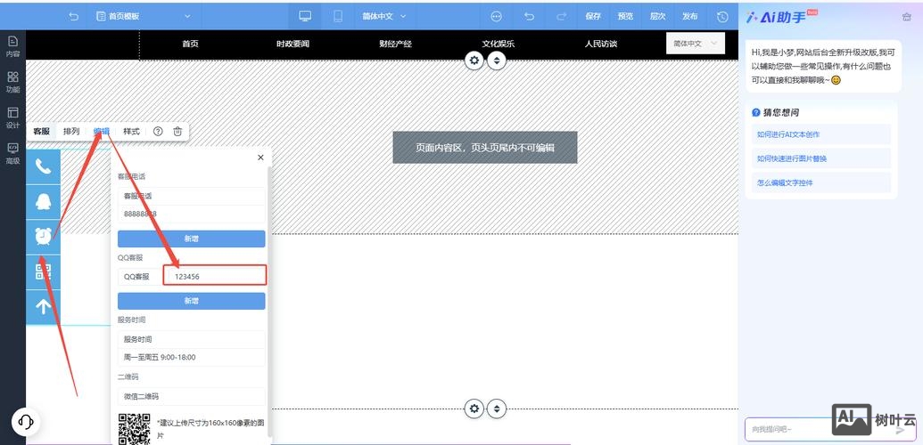Screen dimensions: 923x445
Task: Click the alarm clock service time icon
Action: tap(43, 236)
